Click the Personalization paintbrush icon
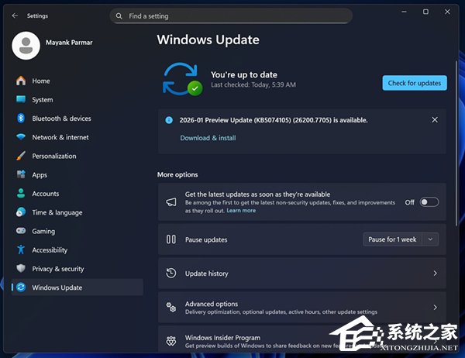The width and height of the screenshot is (465, 358). [x=21, y=156]
